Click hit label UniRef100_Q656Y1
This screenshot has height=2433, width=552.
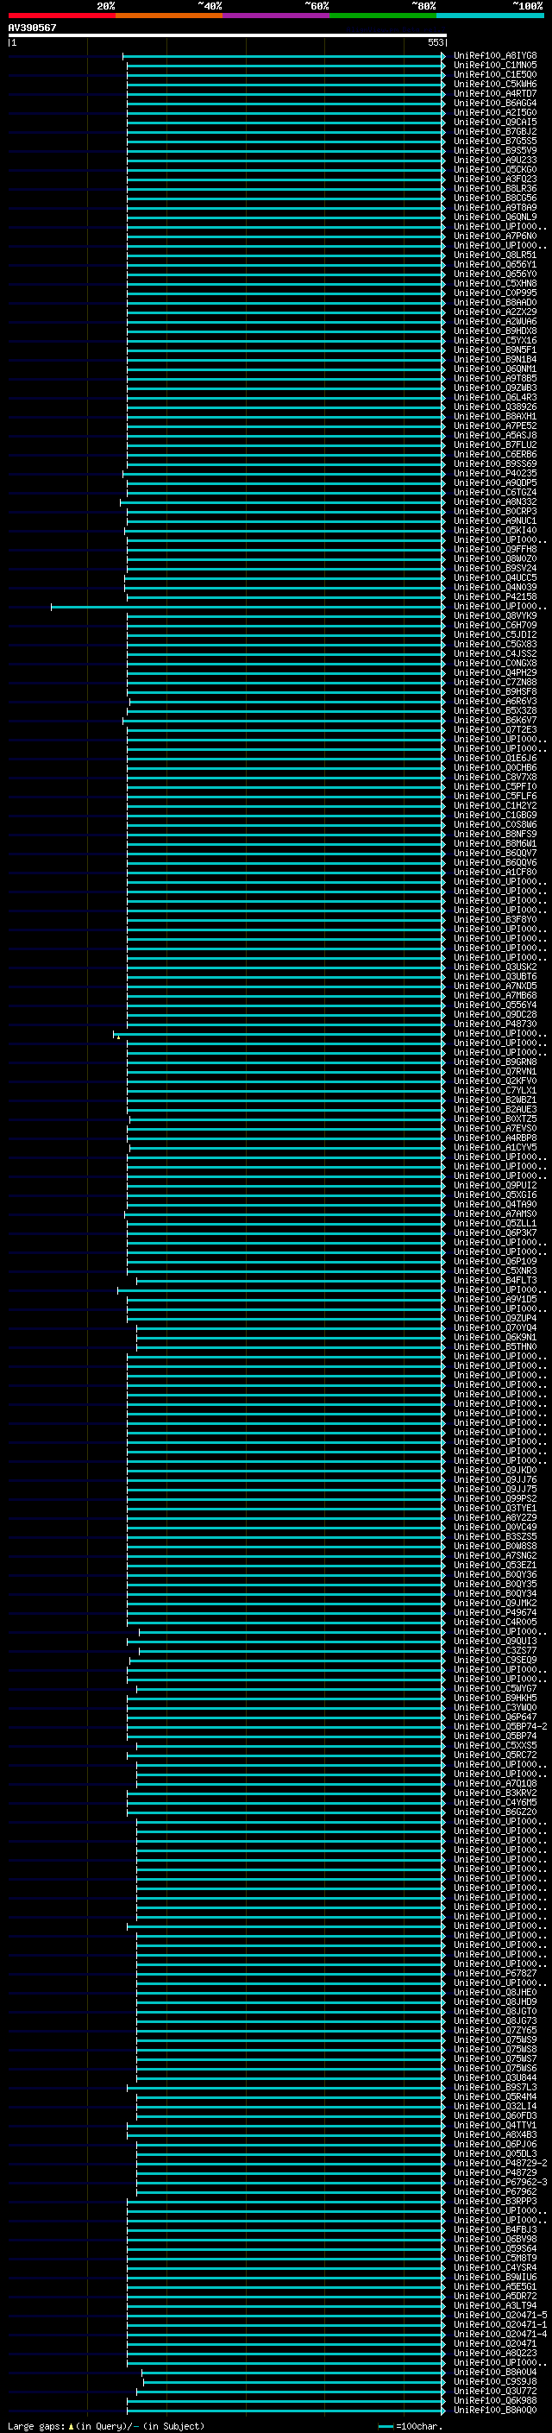[x=495, y=264]
